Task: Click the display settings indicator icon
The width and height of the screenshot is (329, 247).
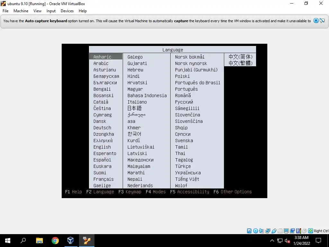Action: 286,231
